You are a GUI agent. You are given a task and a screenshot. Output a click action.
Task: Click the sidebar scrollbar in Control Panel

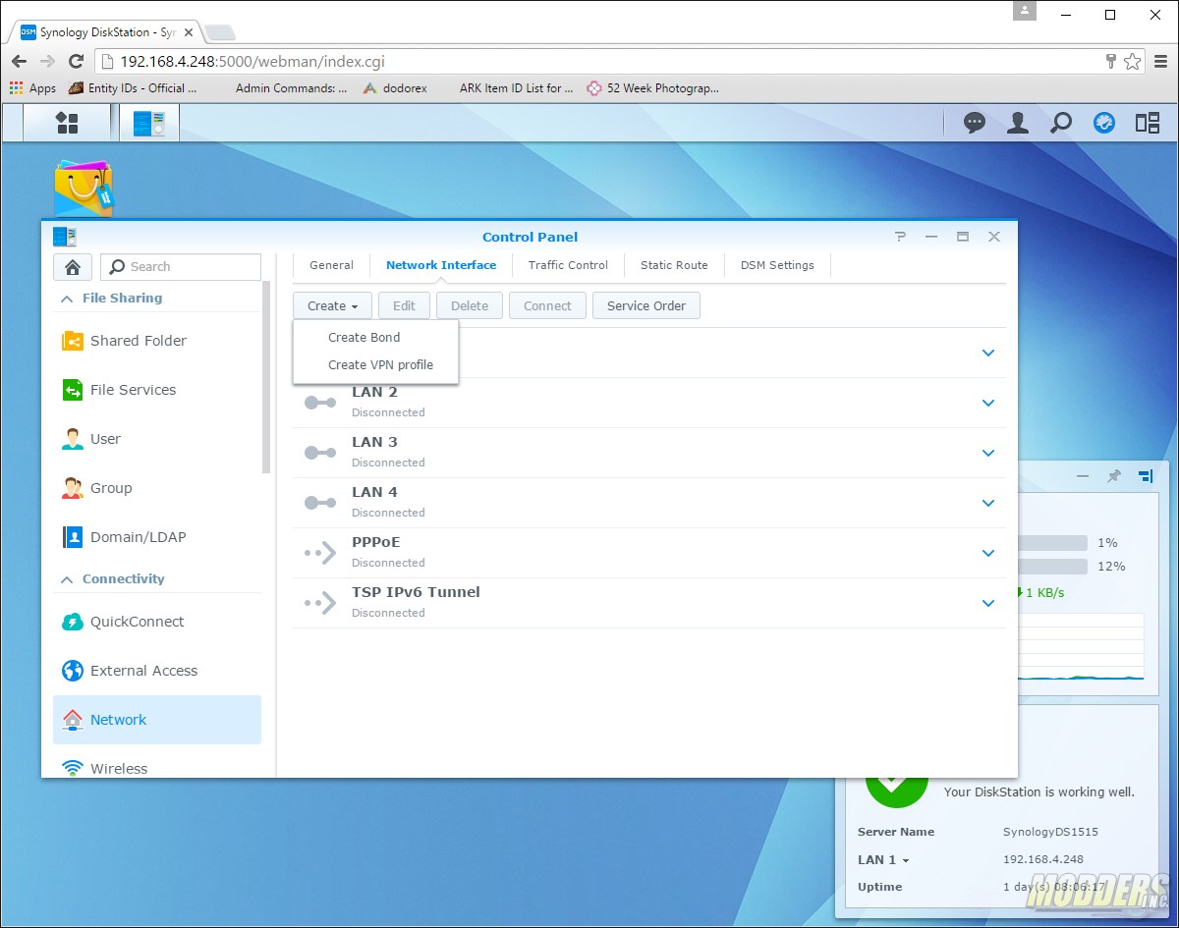266,378
